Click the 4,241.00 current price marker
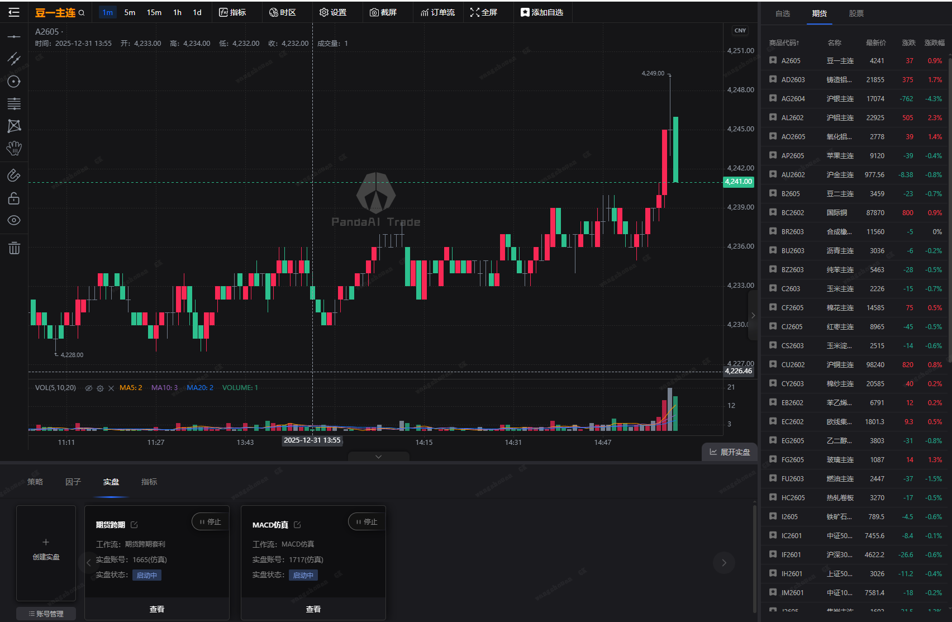The image size is (952, 622). (739, 182)
